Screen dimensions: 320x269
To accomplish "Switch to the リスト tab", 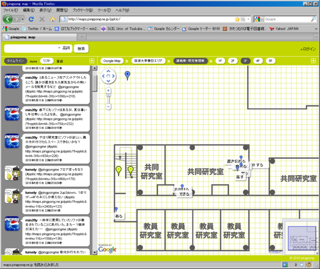I will click(x=47, y=61).
